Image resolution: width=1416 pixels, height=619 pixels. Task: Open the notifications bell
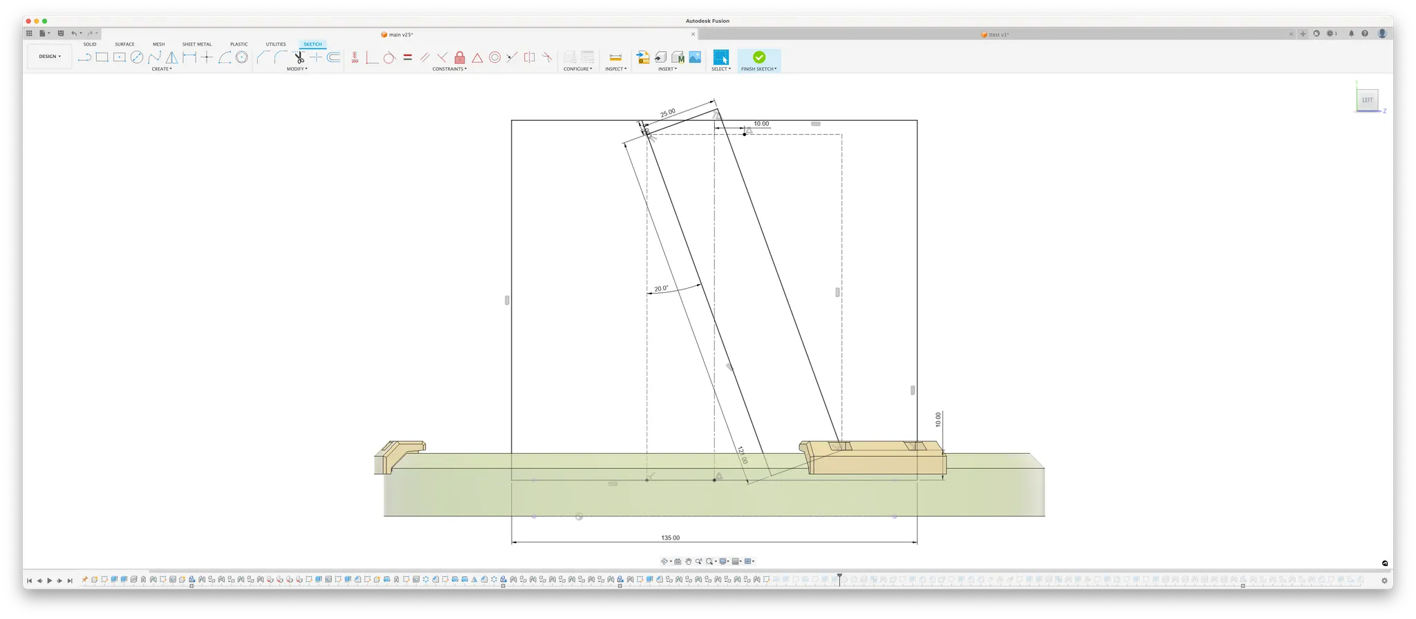1351,34
